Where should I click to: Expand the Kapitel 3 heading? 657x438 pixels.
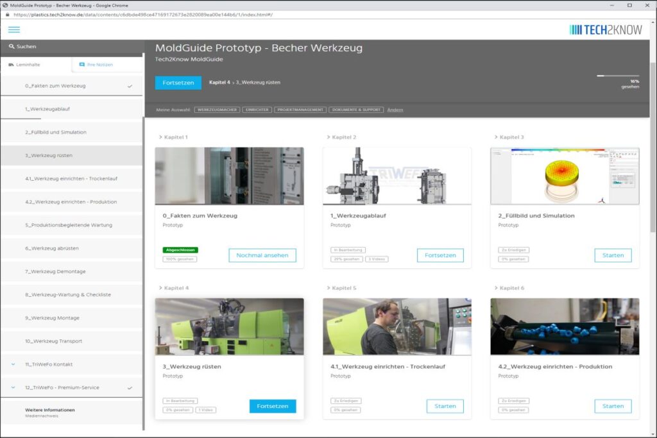tap(509, 137)
